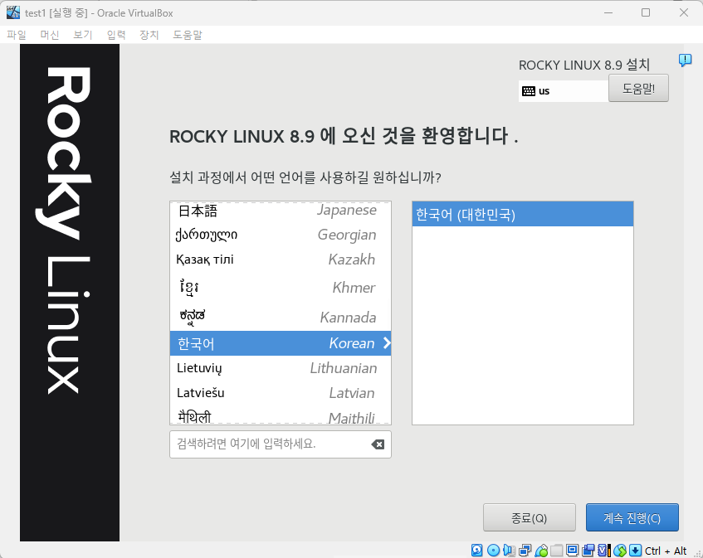Screen dimensions: 703x558
Task: Select Latvian in the language list
Action: tap(281, 393)
